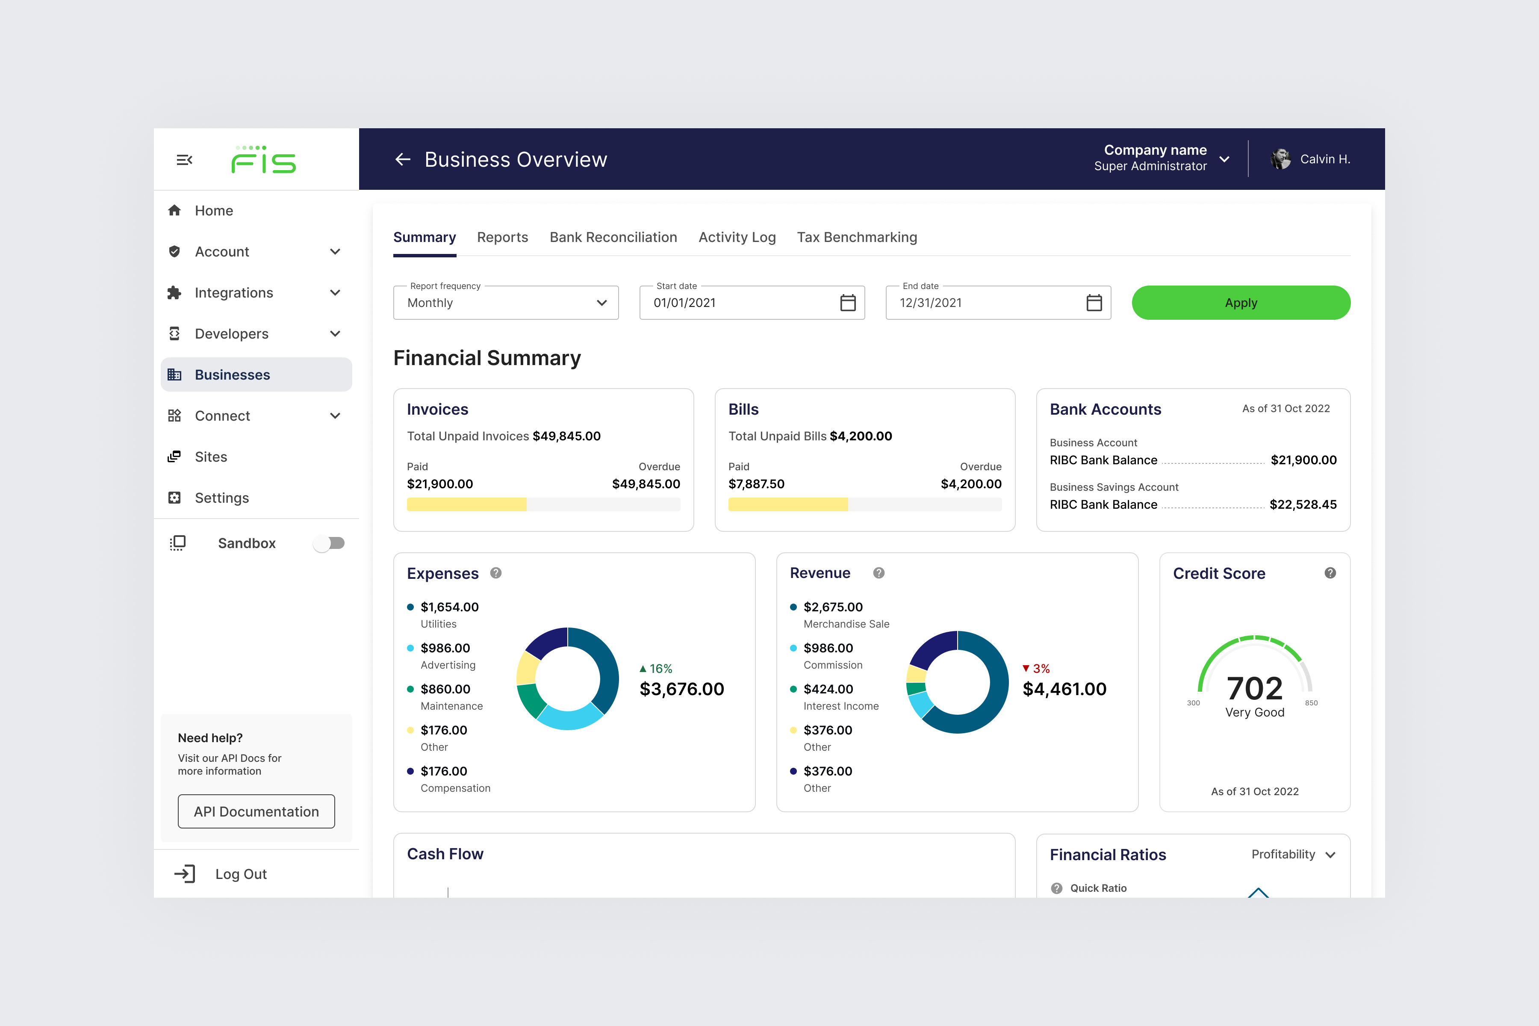Collapse the sidebar with the menu icon
Viewport: 1539px width, 1026px height.
point(184,159)
